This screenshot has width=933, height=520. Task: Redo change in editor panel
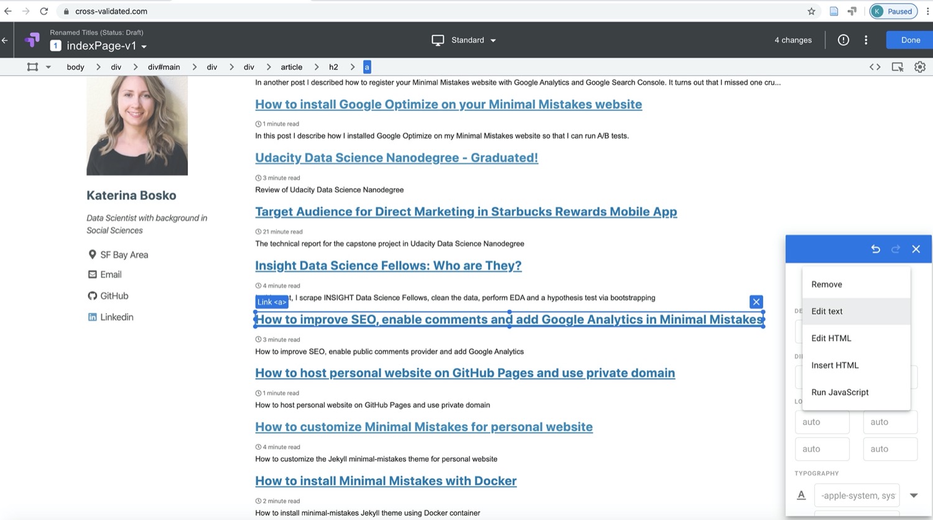896,249
